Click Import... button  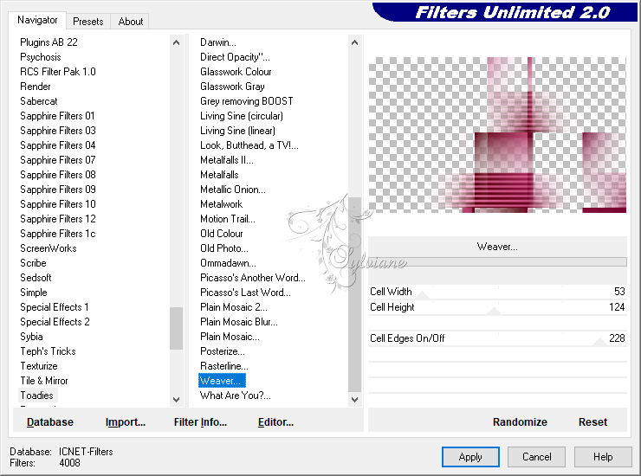coord(126,421)
